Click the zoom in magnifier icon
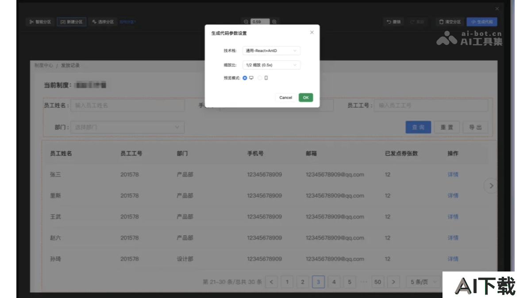Screen dimensions: 531x298 click(x=274, y=22)
